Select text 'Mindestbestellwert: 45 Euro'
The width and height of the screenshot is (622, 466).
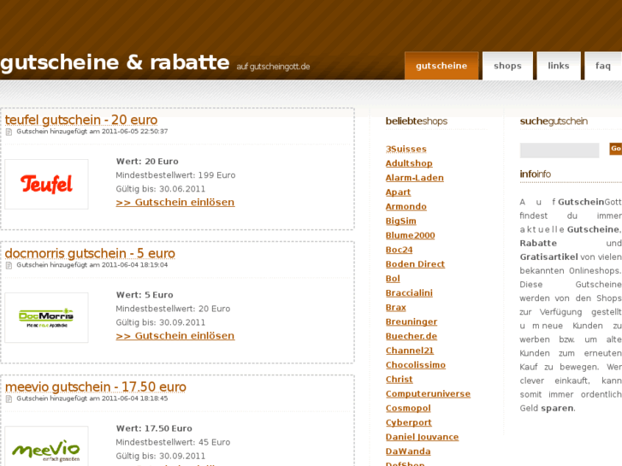coord(173,442)
